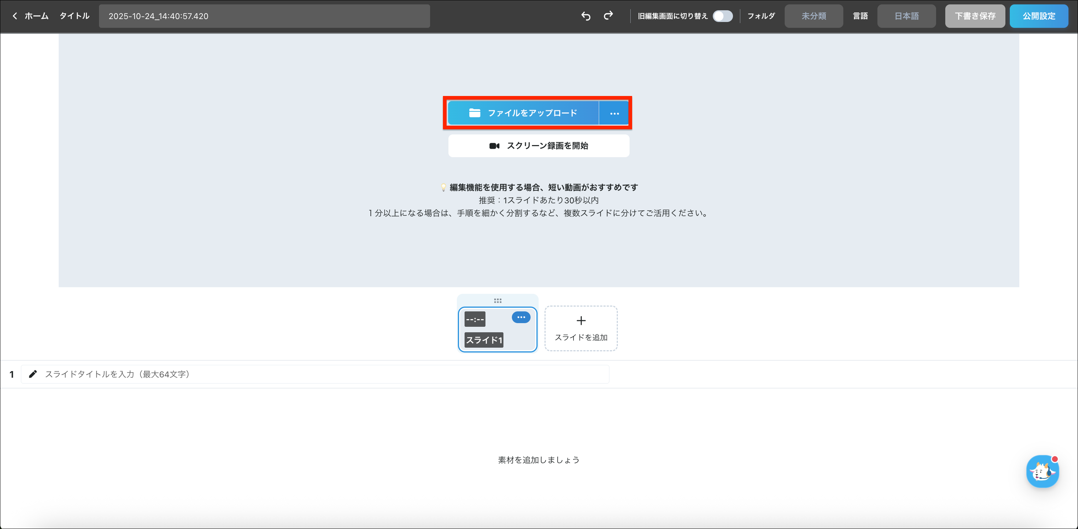Click 下書き保存 to save draft
Screen dimensions: 1078x529
point(975,16)
